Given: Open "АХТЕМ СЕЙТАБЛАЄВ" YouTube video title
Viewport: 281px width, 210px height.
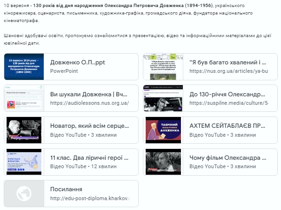Looking at the screenshot, I should (227, 126).
